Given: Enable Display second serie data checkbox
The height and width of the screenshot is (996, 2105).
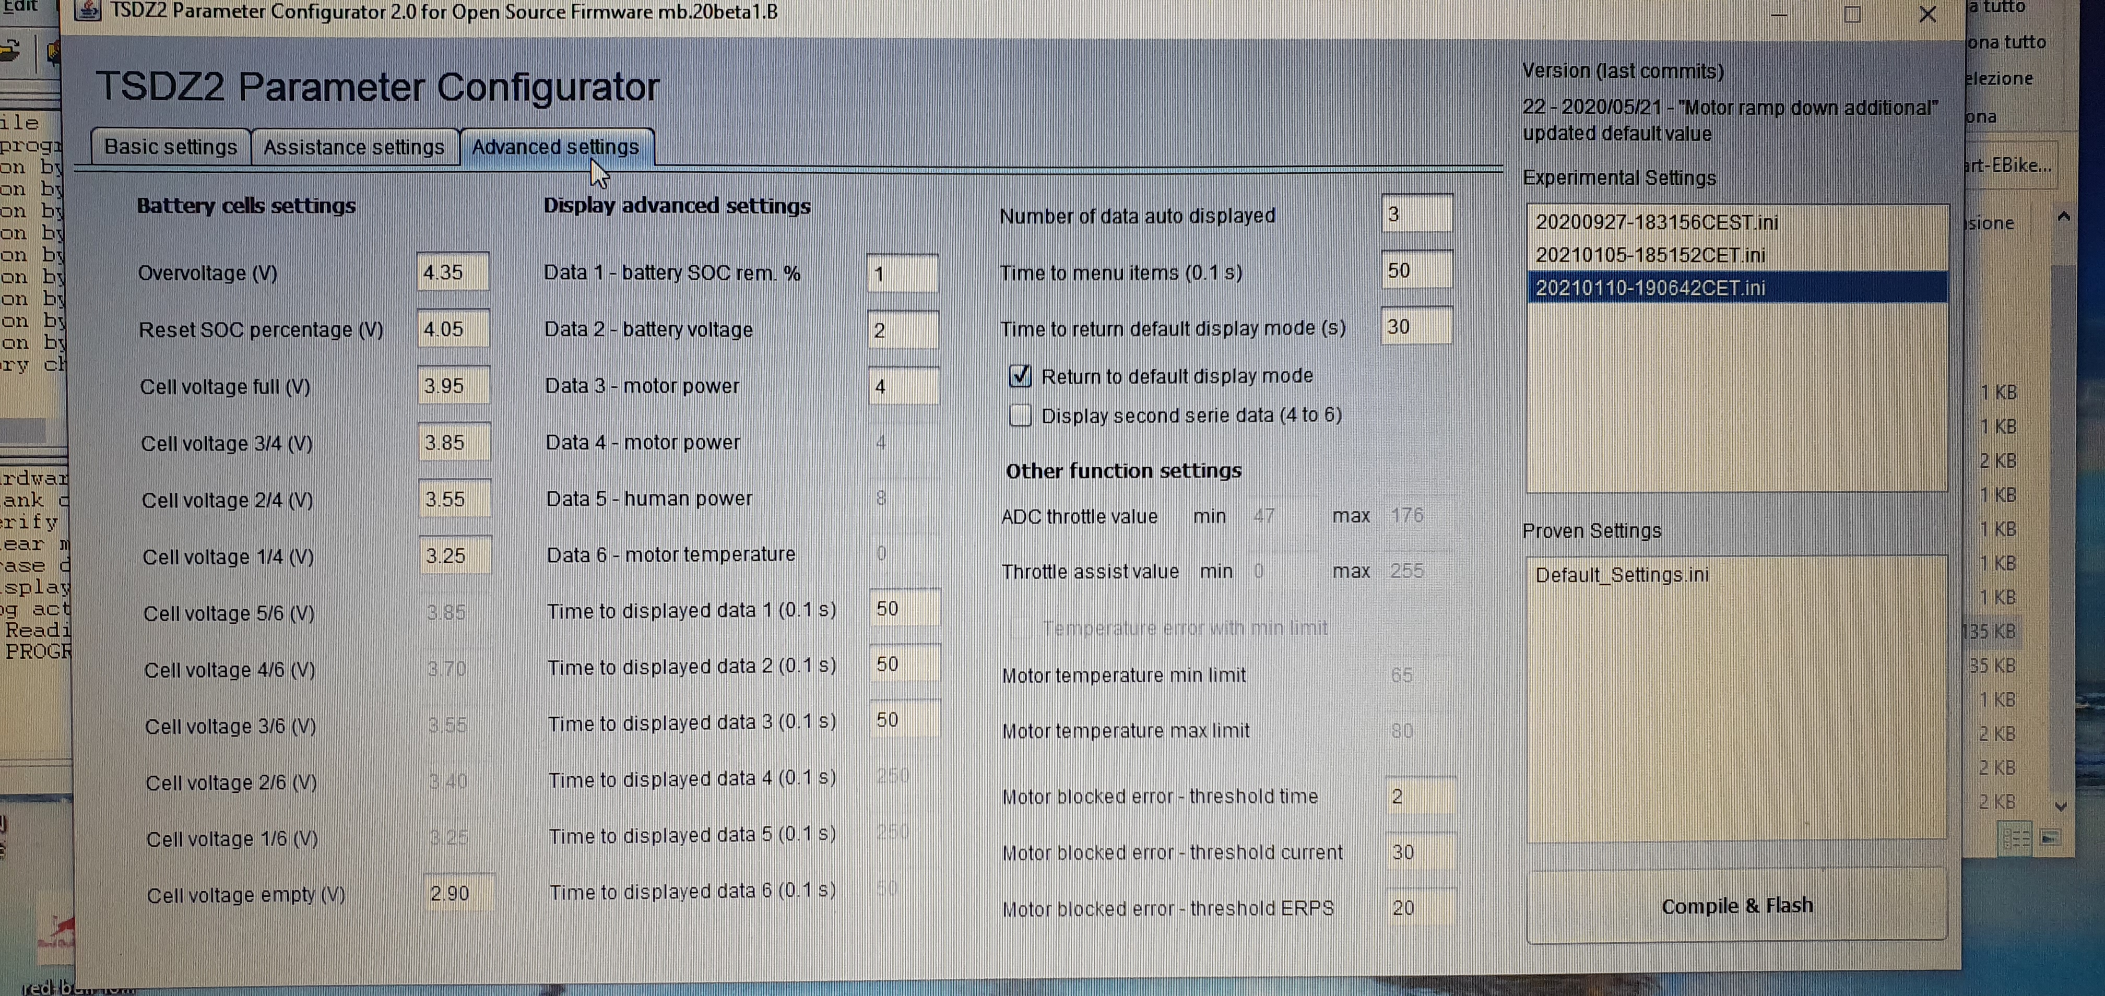Looking at the screenshot, I should click(x=1020, y=415).
